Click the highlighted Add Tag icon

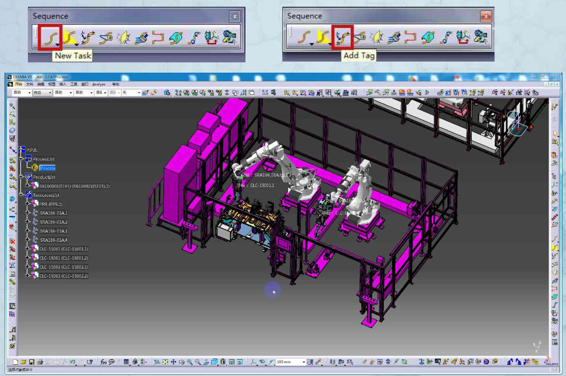coord(342,37)
